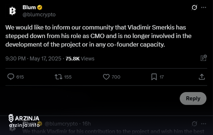
Task: Click the gray Reply button
Action: [x=193, y=98]
